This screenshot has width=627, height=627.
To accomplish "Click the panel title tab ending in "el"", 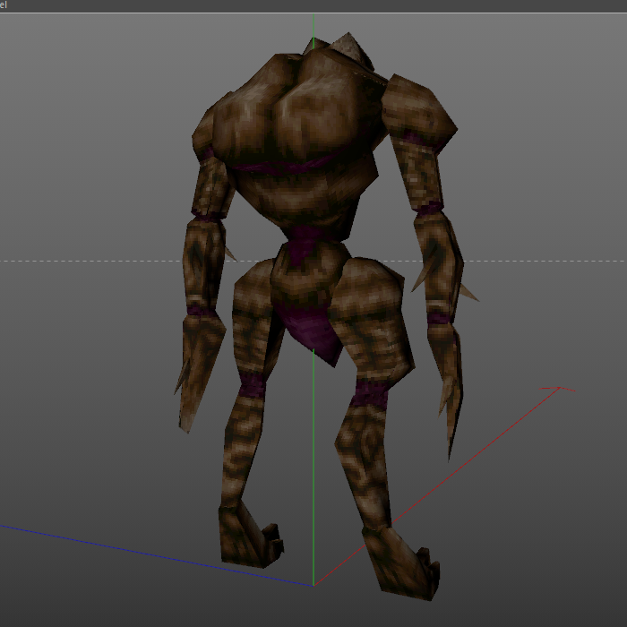I will (4, 5).
